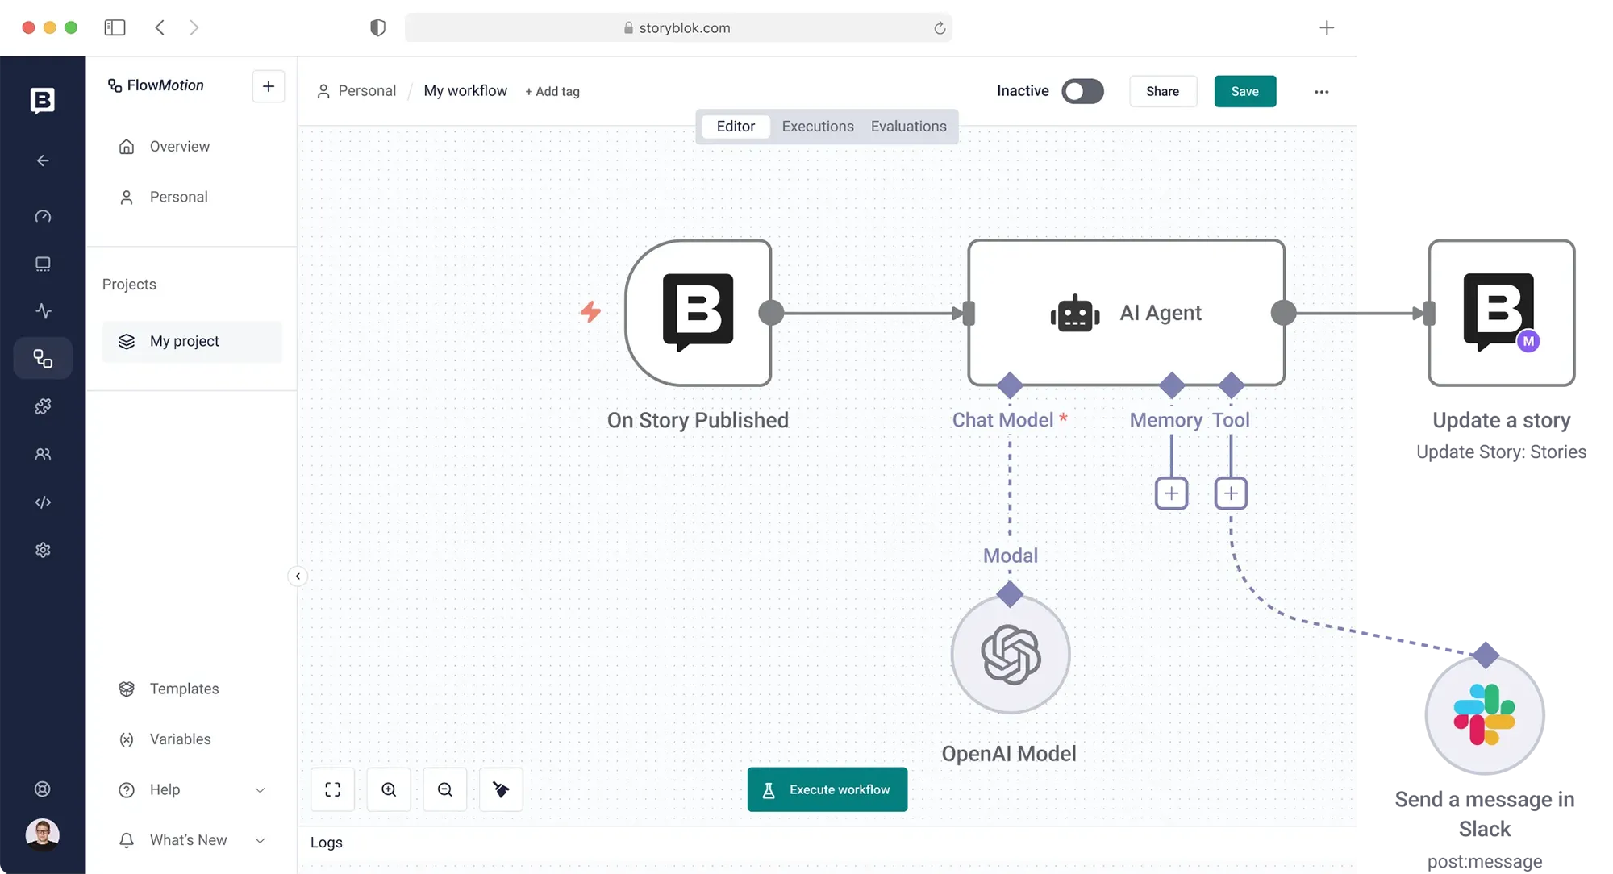
Task: Click the zoom out magnifier icon
Action: [445, 789]
